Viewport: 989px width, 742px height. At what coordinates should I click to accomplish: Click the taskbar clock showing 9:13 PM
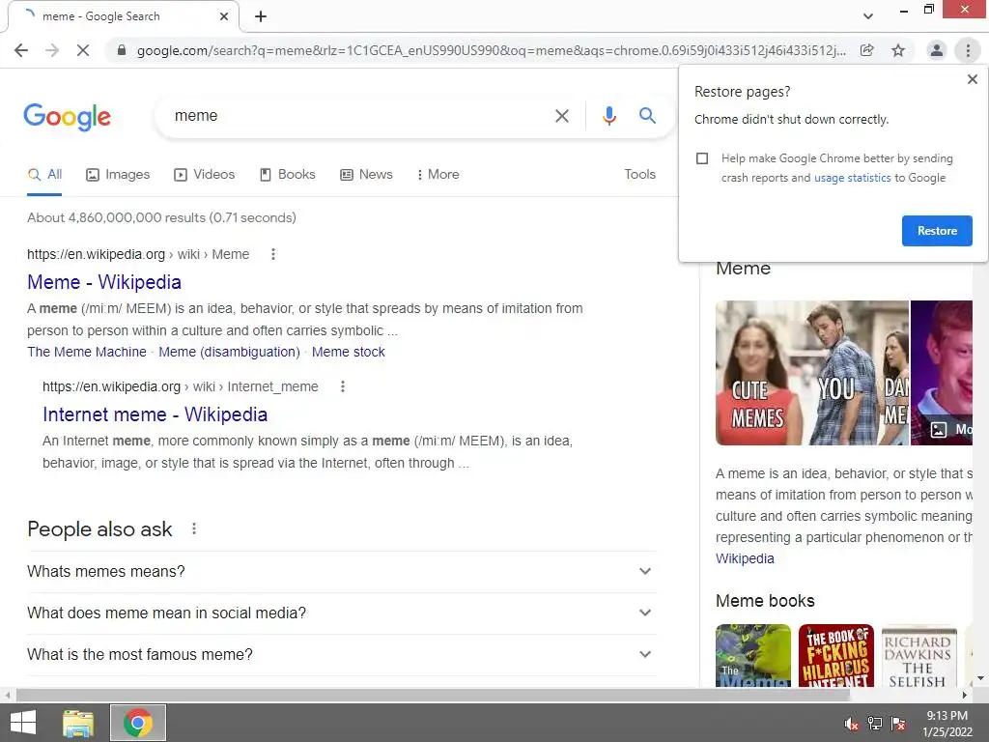(947, 724)
